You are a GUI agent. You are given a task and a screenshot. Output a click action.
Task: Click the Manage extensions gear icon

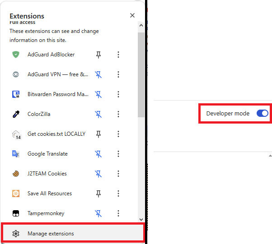(16, 234)
